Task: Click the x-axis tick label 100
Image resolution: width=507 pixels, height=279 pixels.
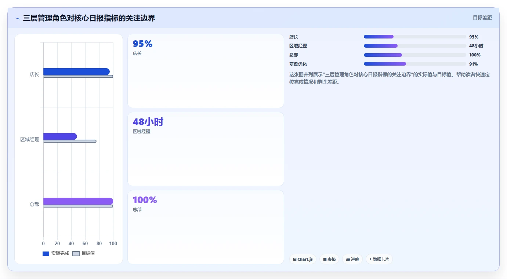Action: point(113,244)
